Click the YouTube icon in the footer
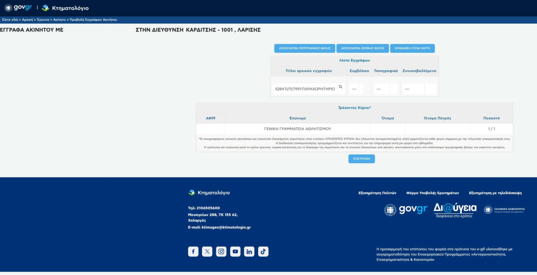Image resolution: width=537 pixels, height=275 pixels. pos(235,252)
